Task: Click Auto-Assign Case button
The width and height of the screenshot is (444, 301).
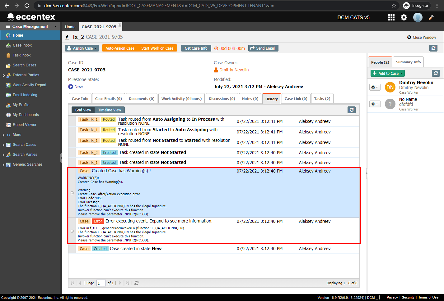Action: [120, 48]
